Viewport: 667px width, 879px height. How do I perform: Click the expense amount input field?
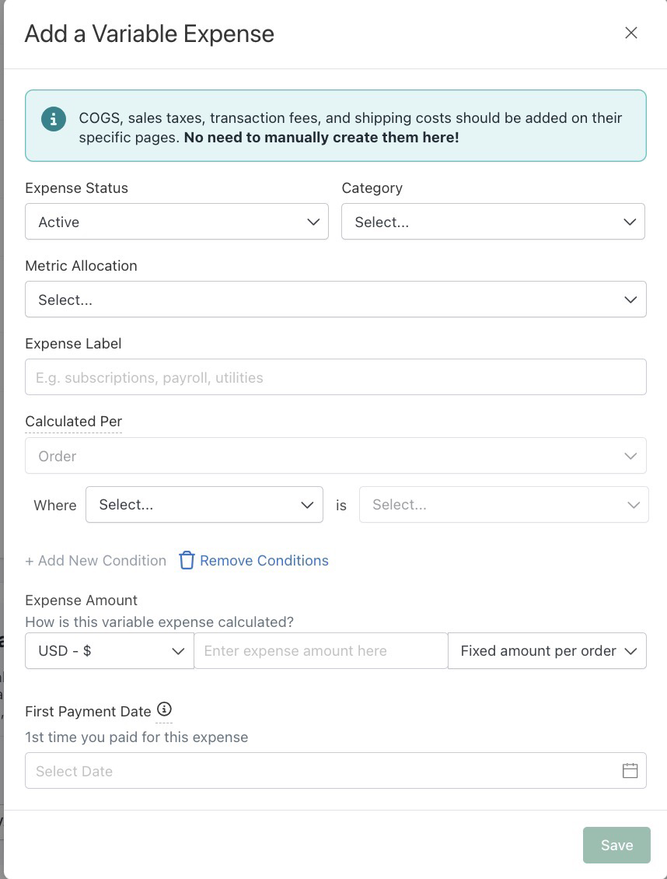click(321, 651)
